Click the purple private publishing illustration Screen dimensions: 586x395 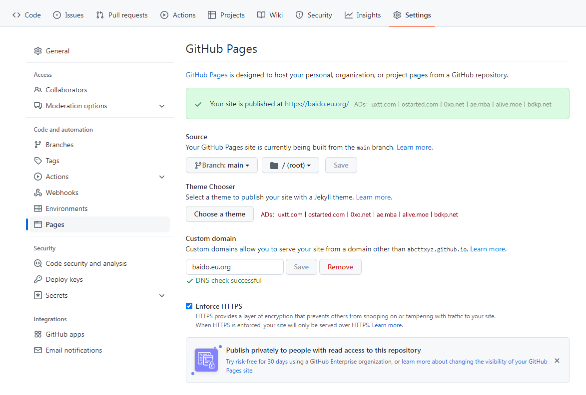(x=206, y=360)
